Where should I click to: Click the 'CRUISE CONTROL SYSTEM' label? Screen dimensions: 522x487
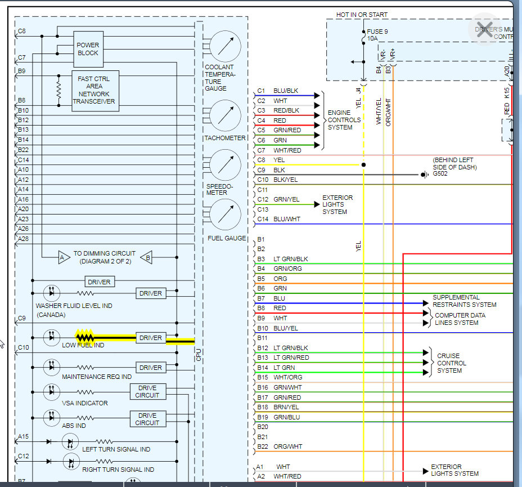point(452,363)
